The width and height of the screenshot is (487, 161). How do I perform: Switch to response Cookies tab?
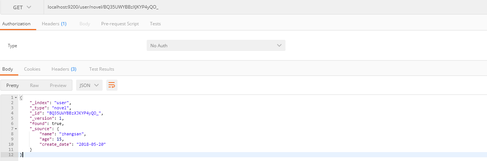(x=32, y=69)
